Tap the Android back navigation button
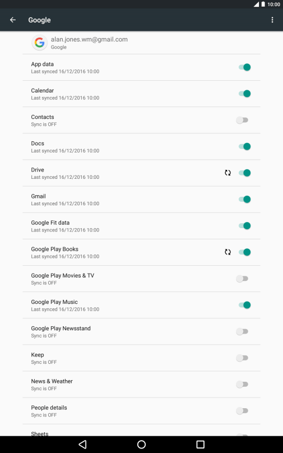This screenshot has height=453, width=283. coord(82,445)
